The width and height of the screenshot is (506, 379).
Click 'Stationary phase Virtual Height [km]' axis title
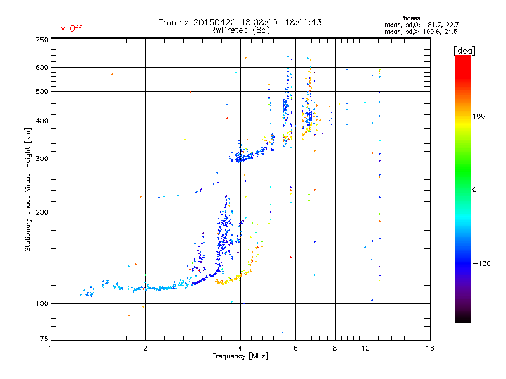(x=28, y=190)
